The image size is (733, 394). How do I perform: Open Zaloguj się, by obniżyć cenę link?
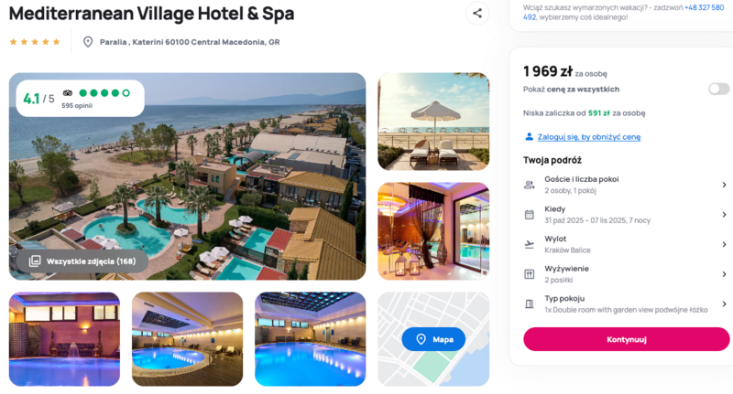[588, 136]
